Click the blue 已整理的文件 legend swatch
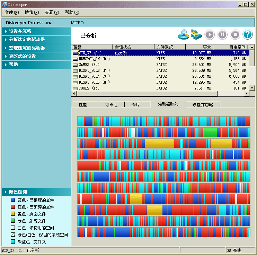 tap(13, 200)
